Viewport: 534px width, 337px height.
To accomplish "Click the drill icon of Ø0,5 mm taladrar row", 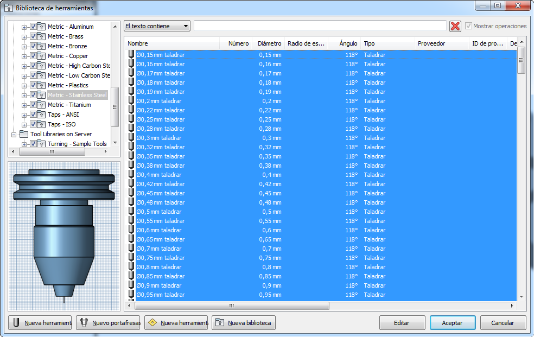I will tap(131, 212).
